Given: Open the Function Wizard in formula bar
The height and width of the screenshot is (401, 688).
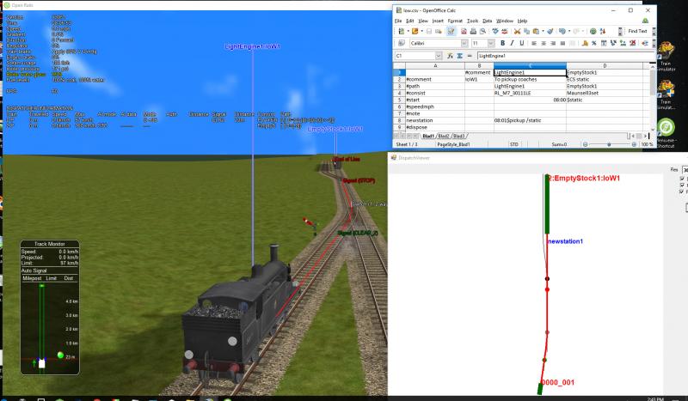Looking at the screenshot, I should coord(450,56).
